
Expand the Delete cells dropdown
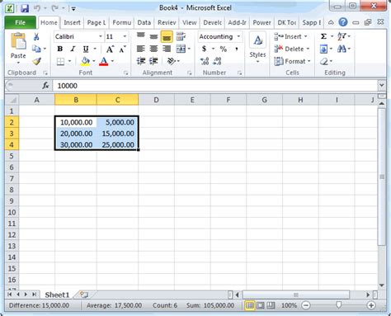coord(308,49)
